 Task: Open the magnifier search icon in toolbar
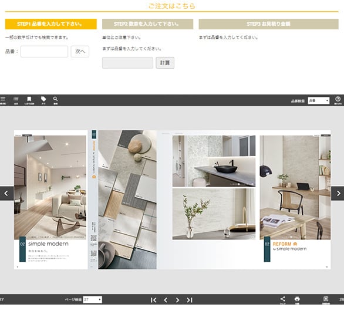(x=56, y=100)
